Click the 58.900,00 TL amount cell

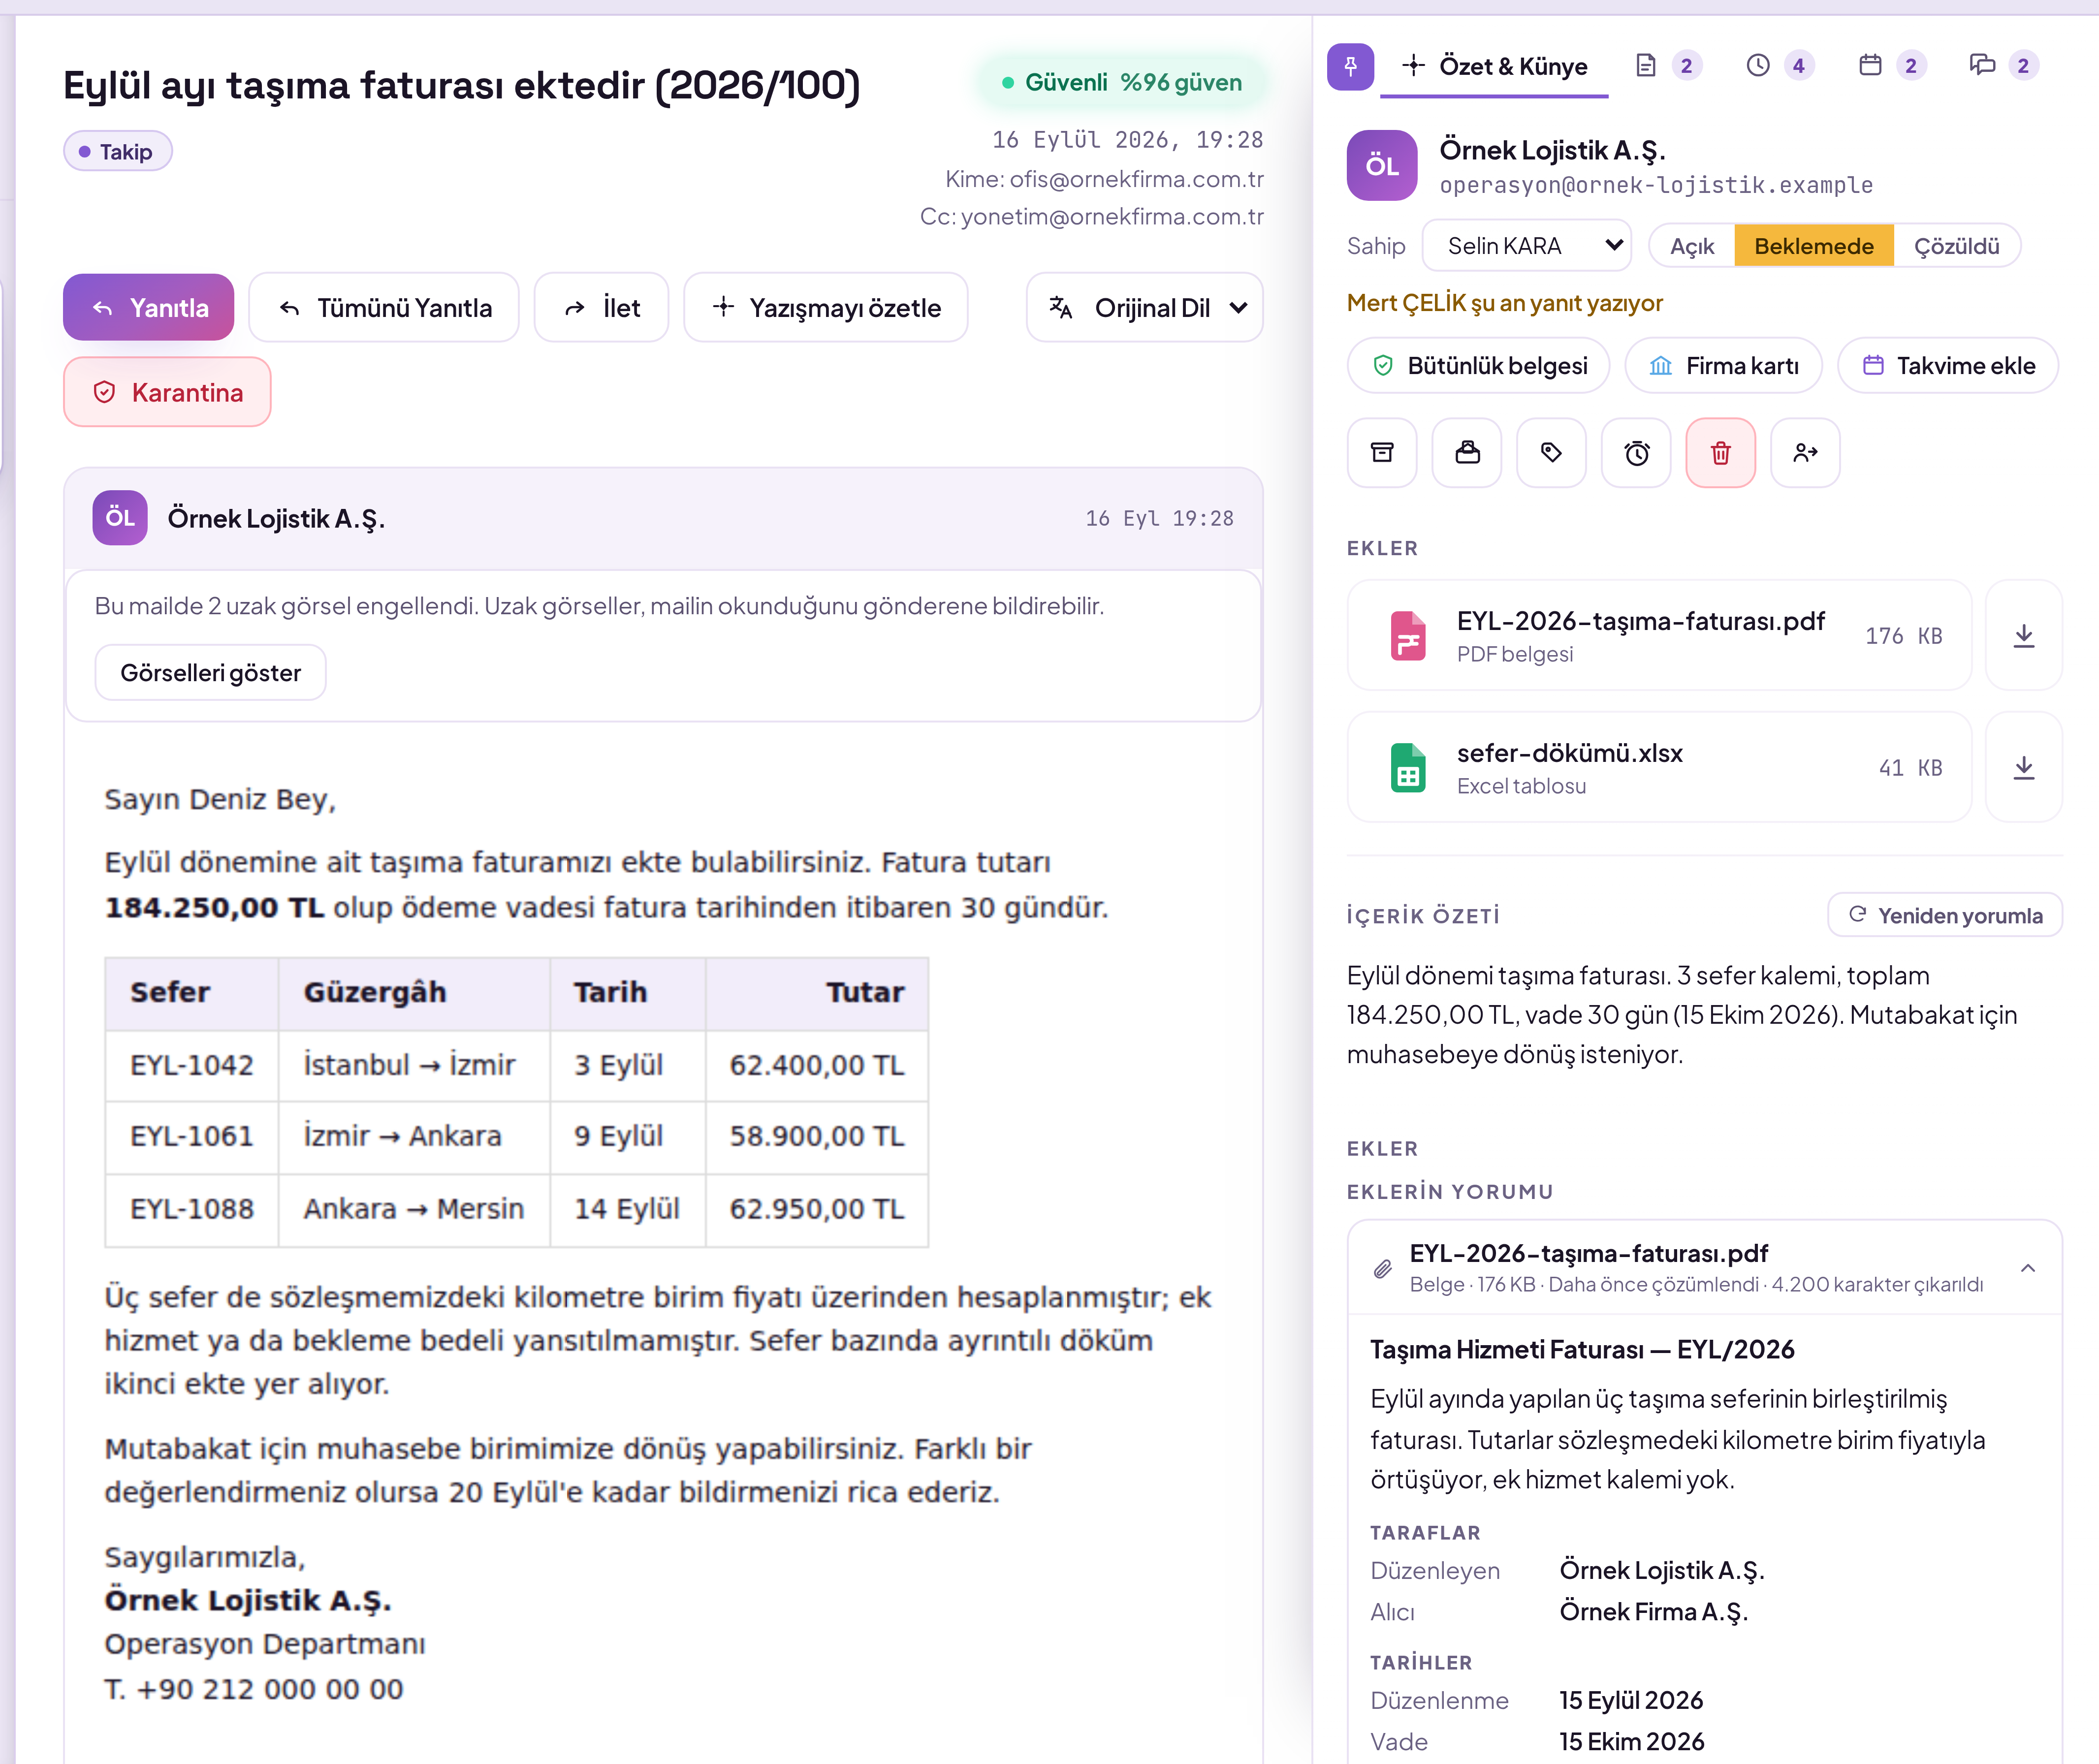pos(817,1136)
